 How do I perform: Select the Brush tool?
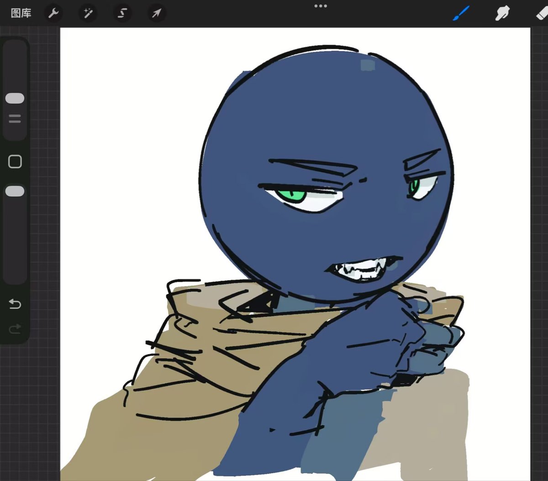pos(461,13)
